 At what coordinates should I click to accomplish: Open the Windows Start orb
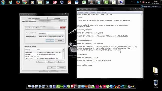3,2
